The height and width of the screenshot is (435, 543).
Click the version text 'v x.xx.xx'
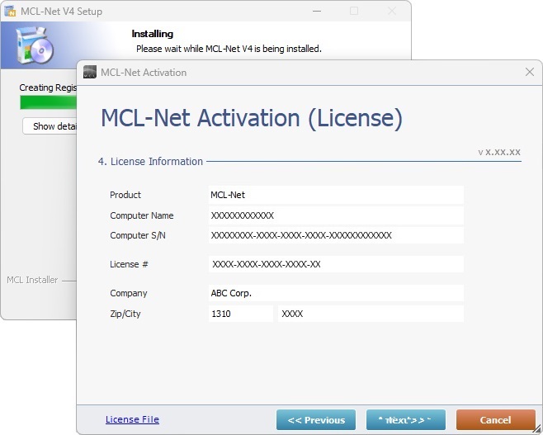point(499,152)
